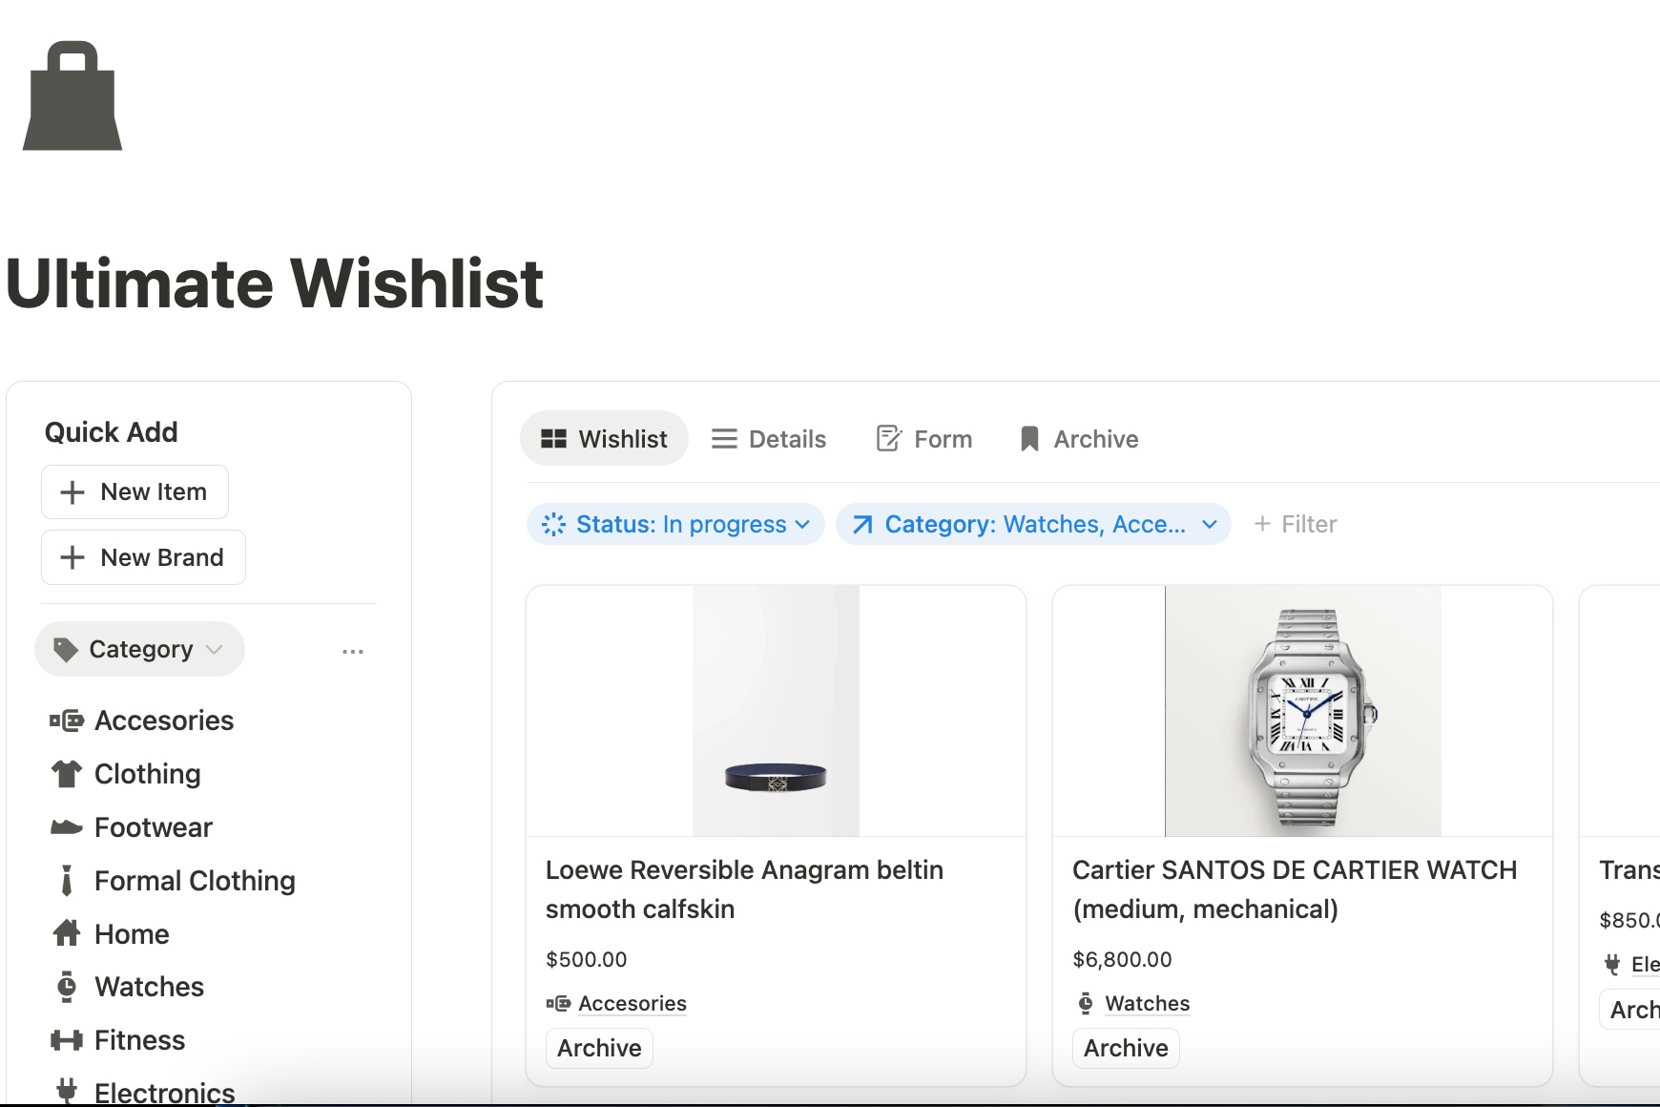Image resolution: width=1660 pixels, height=1107 pixels.
Task: Click the New Item button
Action: pos(135,492)
